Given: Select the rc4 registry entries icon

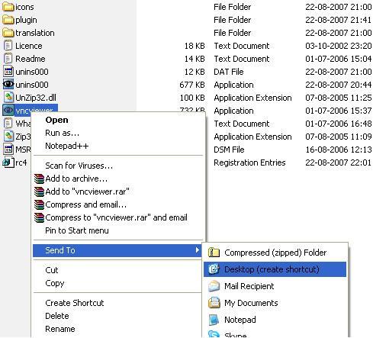Looking at the screenshot, I should coord(8,162).
